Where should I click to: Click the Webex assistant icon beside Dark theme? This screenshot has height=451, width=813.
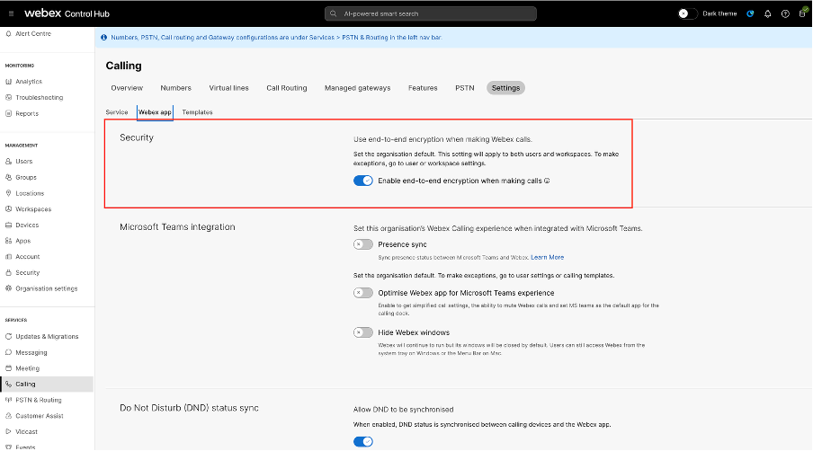click(750, 14)
